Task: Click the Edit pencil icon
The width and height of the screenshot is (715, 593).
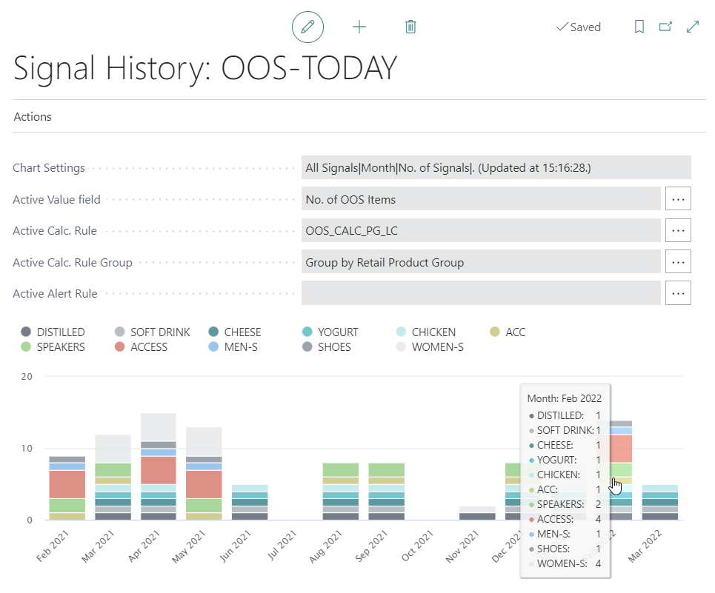Action: tap(308, 27)
